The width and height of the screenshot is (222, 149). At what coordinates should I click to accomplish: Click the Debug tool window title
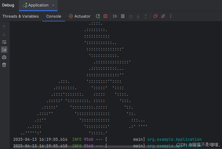8,5
